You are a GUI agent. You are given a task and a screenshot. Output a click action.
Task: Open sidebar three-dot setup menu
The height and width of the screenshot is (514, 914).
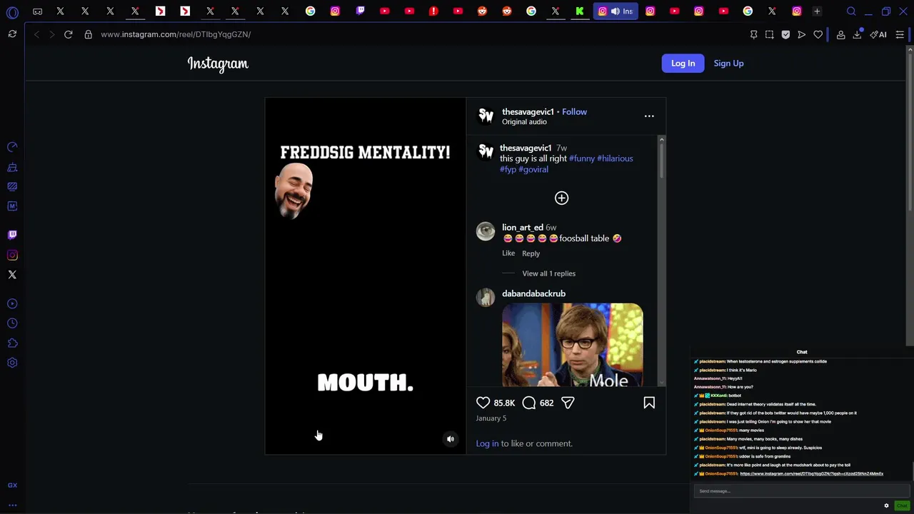point(12,505)
